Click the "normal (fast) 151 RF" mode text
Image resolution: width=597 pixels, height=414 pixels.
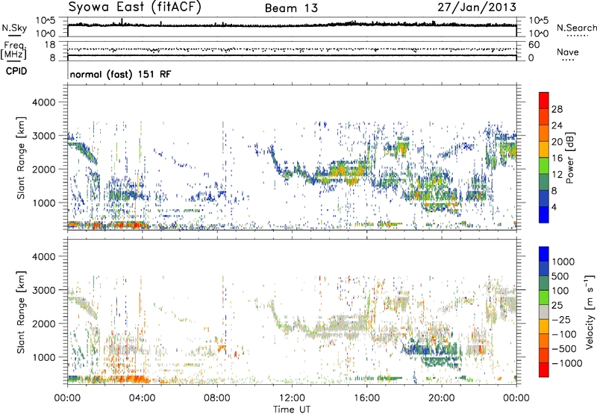[120, 74]
